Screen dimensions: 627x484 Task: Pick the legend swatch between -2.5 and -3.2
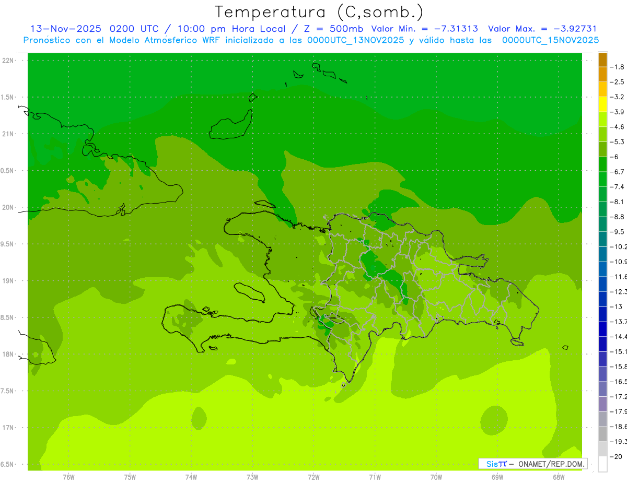tap(602, 89)
